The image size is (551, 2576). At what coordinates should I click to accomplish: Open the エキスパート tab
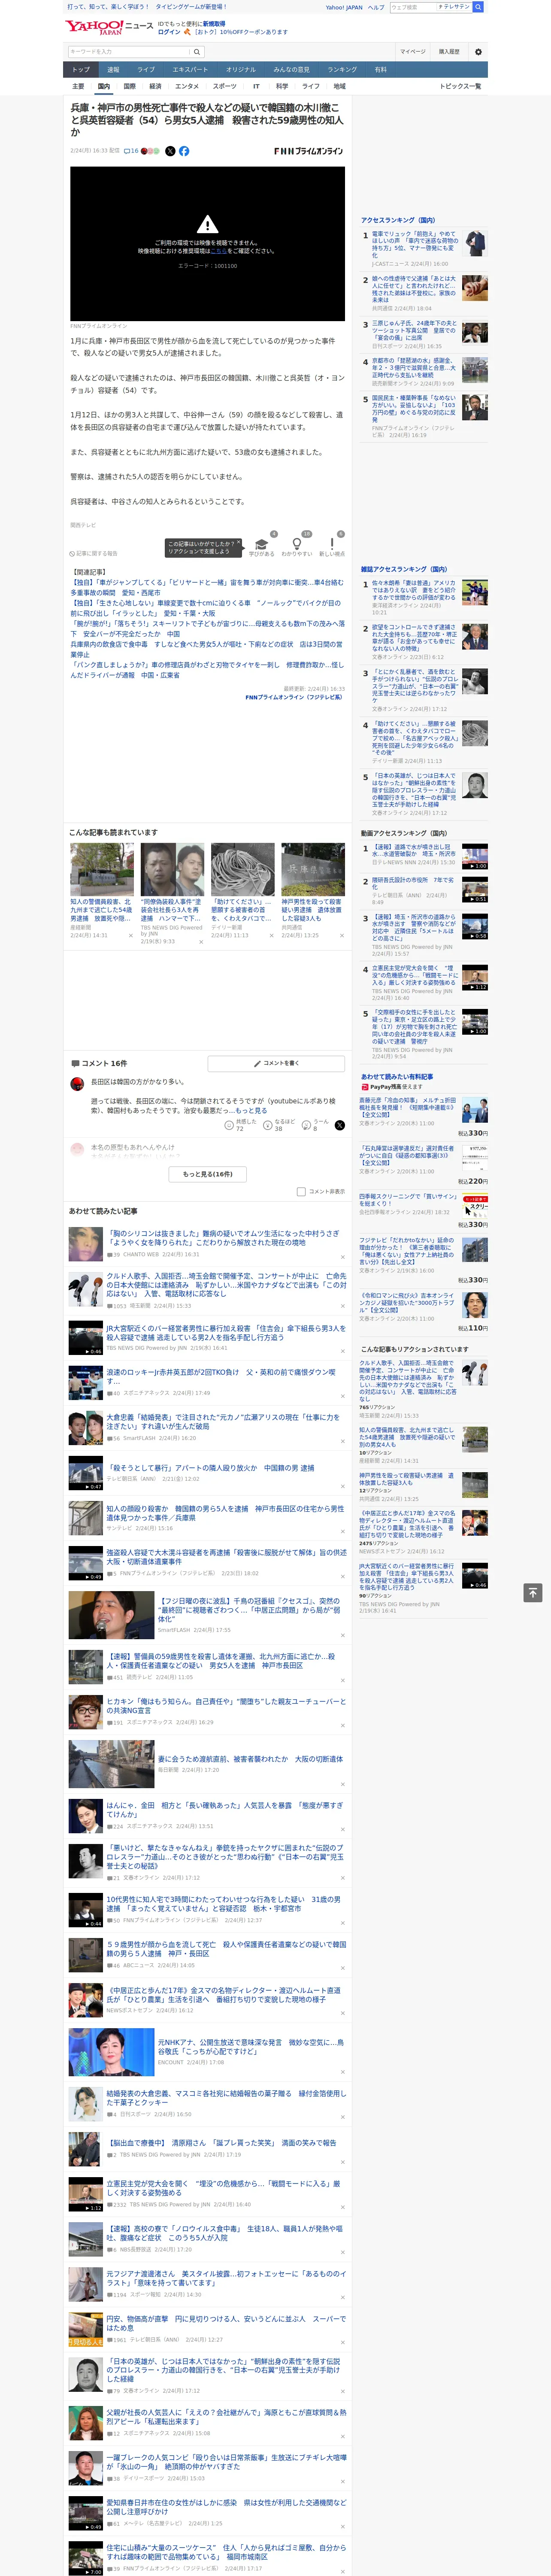[190, 69]
